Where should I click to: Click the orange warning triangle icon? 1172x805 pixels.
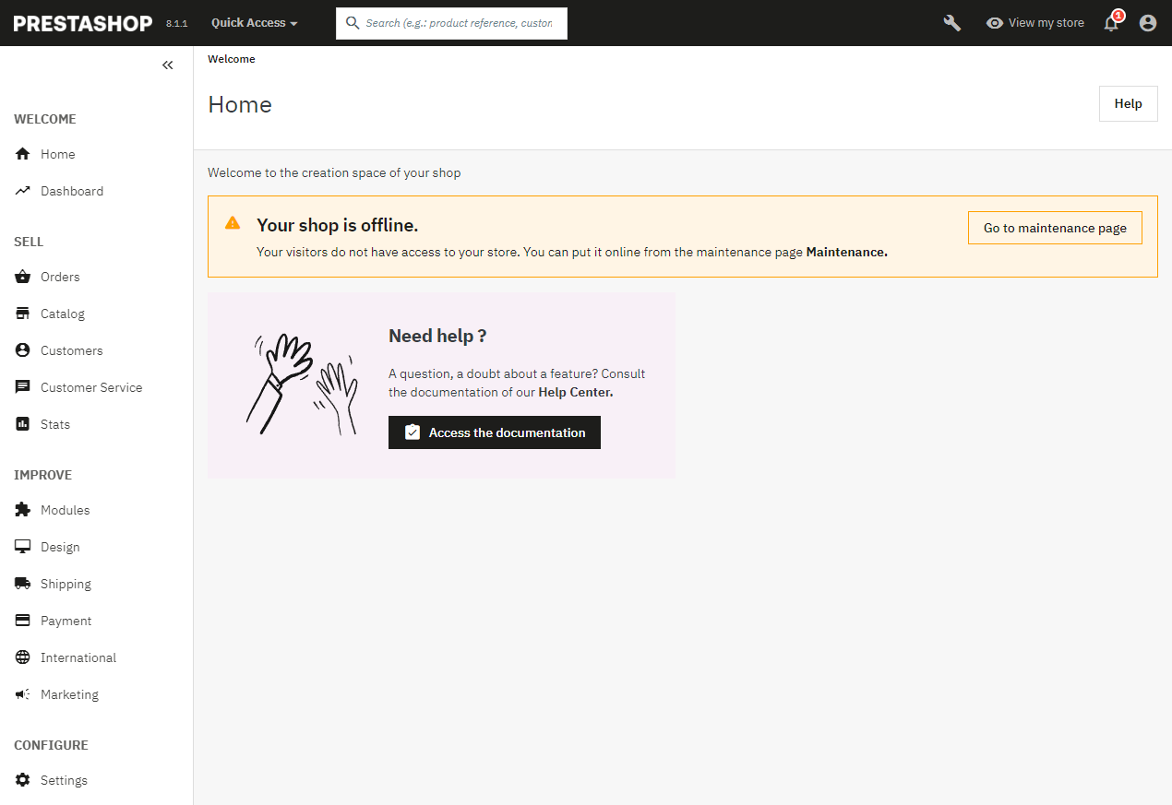point(233,223)
